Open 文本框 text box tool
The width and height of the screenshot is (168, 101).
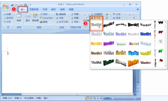tap(86, 18)
